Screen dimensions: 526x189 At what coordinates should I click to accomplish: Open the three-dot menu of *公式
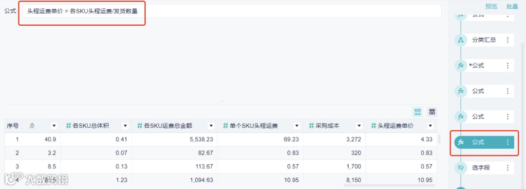click(507, 66)
